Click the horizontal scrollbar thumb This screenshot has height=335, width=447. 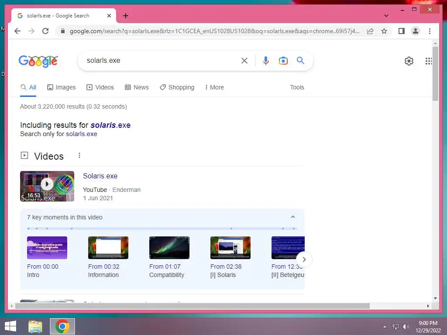pyautogui.click(x=193, y=306)
